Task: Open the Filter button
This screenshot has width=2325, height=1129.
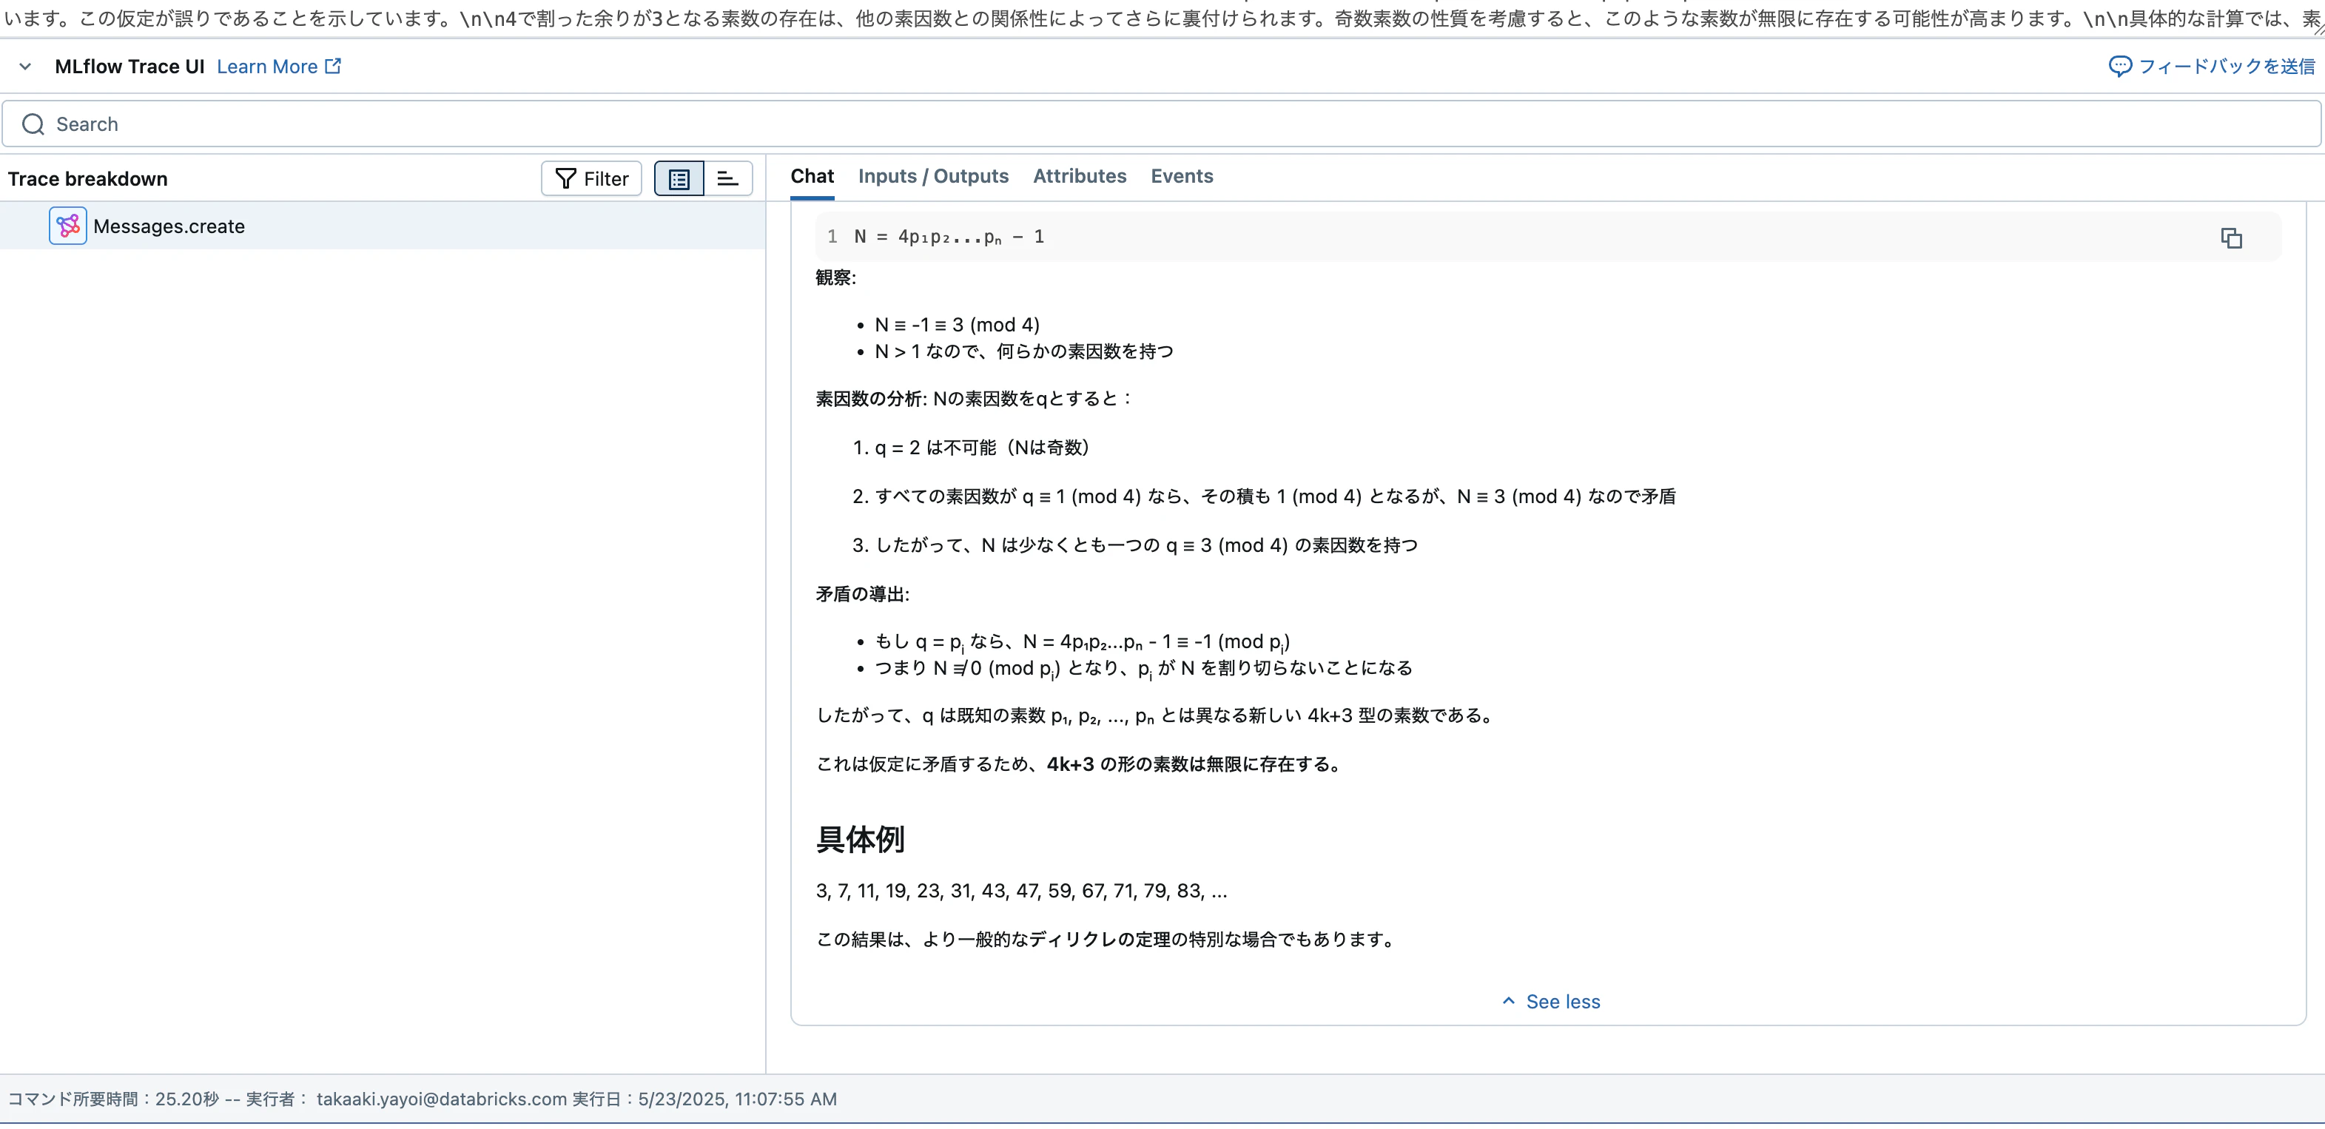Action: coord(591,178)
